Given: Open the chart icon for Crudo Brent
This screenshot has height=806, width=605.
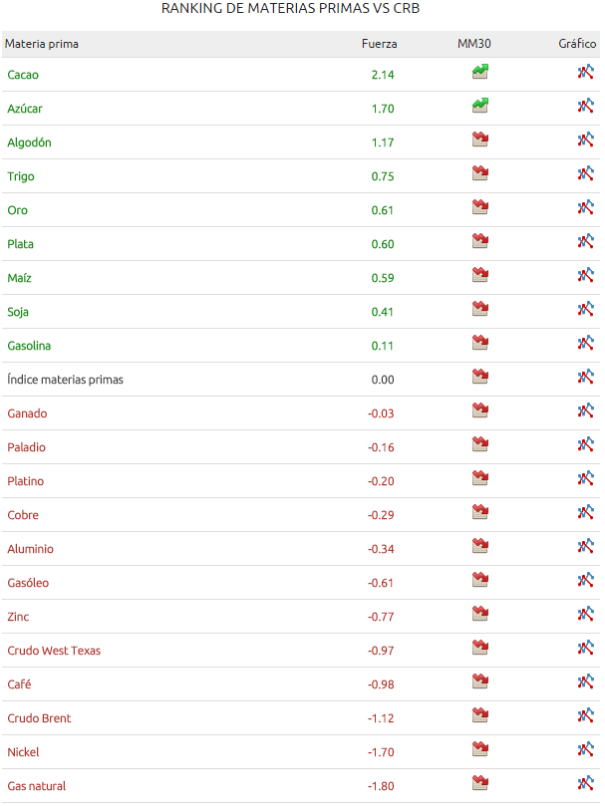Looking at the screenshot, I should 585,715.
